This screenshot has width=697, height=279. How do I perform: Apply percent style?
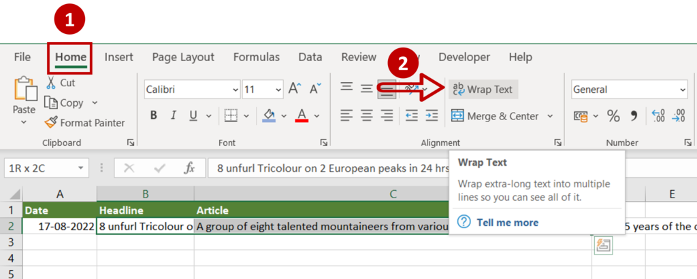613,117
